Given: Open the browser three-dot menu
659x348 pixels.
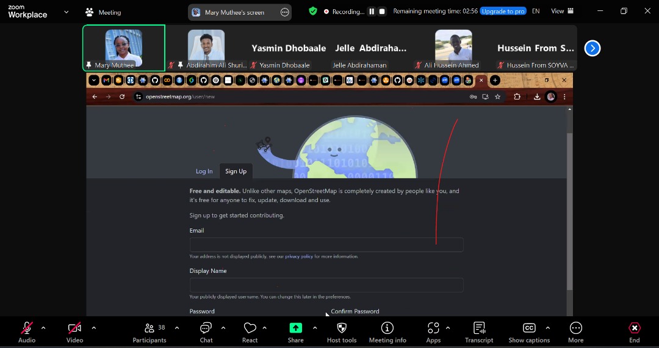Looking at the screenshot, I should [x=564, y=96].
